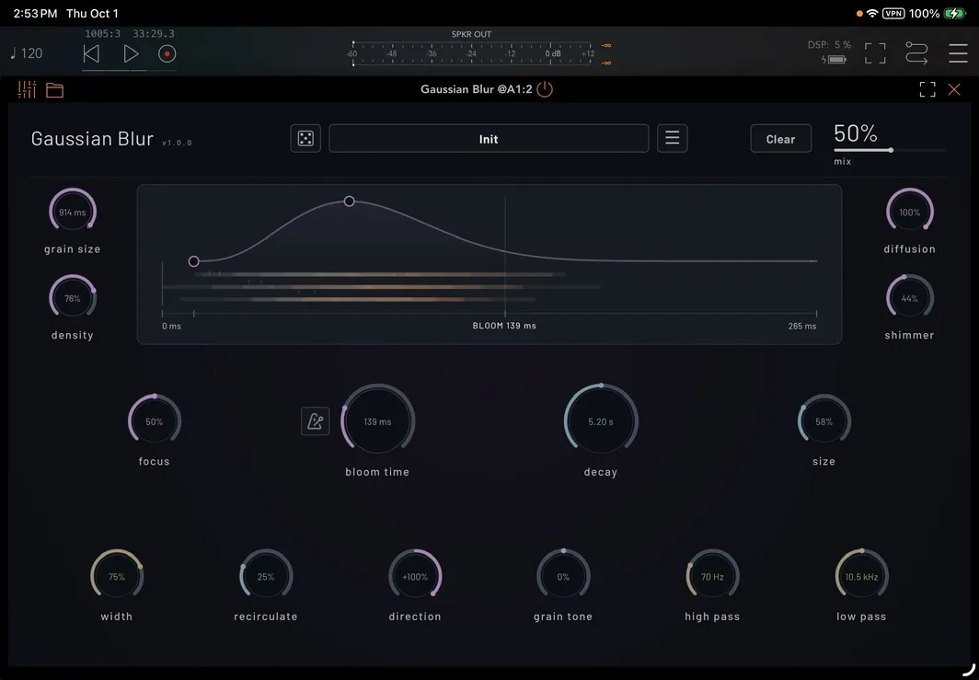
Task: Open the hamburger main menu
Action: (958, 53)
